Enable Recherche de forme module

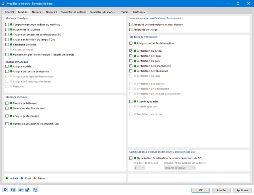click(x=7, y=45)
